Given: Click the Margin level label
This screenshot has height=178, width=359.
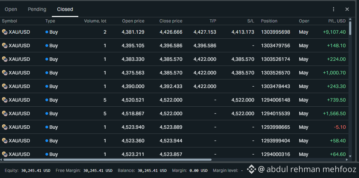Looking at the screenshot, I should tap(225, 171).
